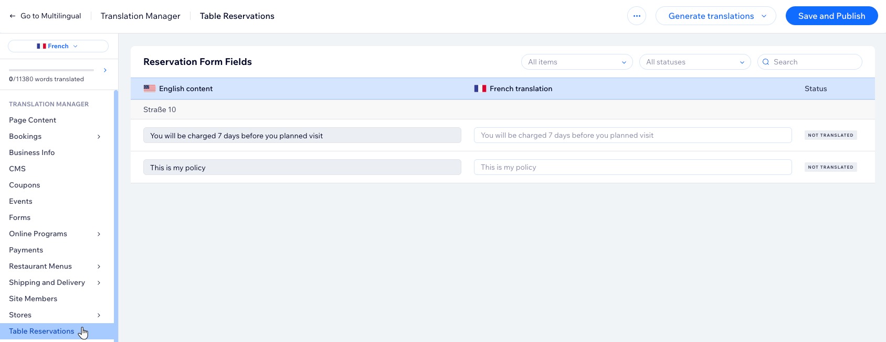The width and height of the screenshot is (886, 342).
Task: Click the French flag icon beside French translation
Action: click(x=480, y=89)
